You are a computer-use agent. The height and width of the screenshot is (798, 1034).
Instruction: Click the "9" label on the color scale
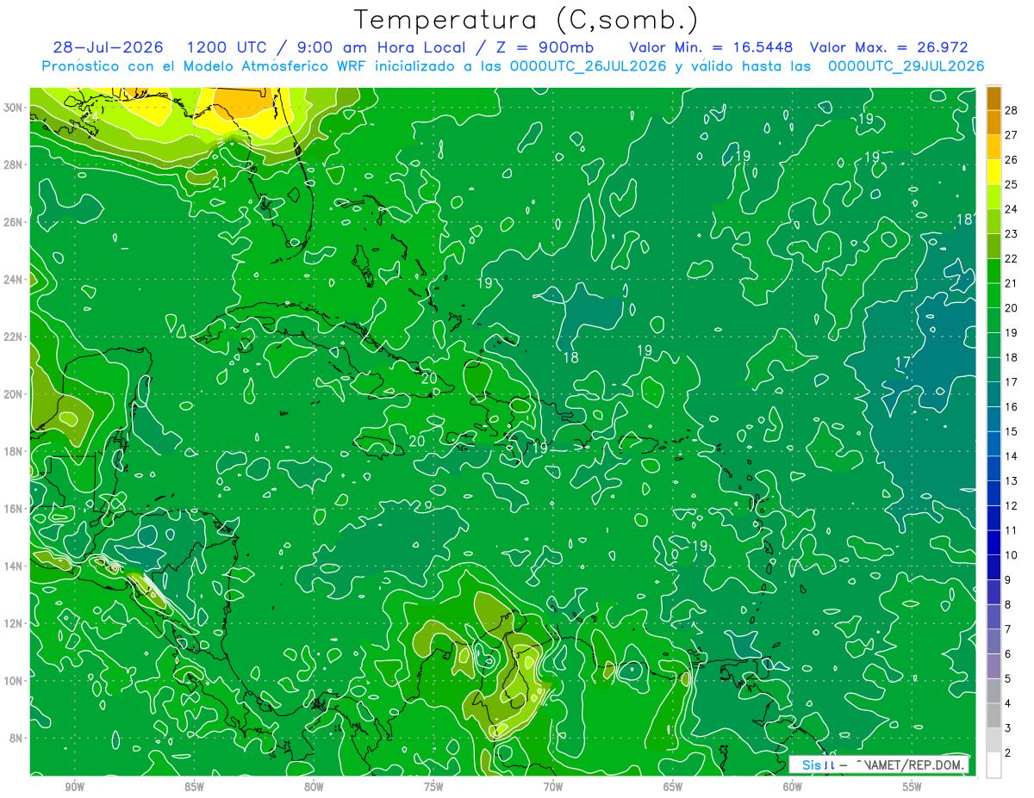pyautogui.click(x=1009, y=580)
